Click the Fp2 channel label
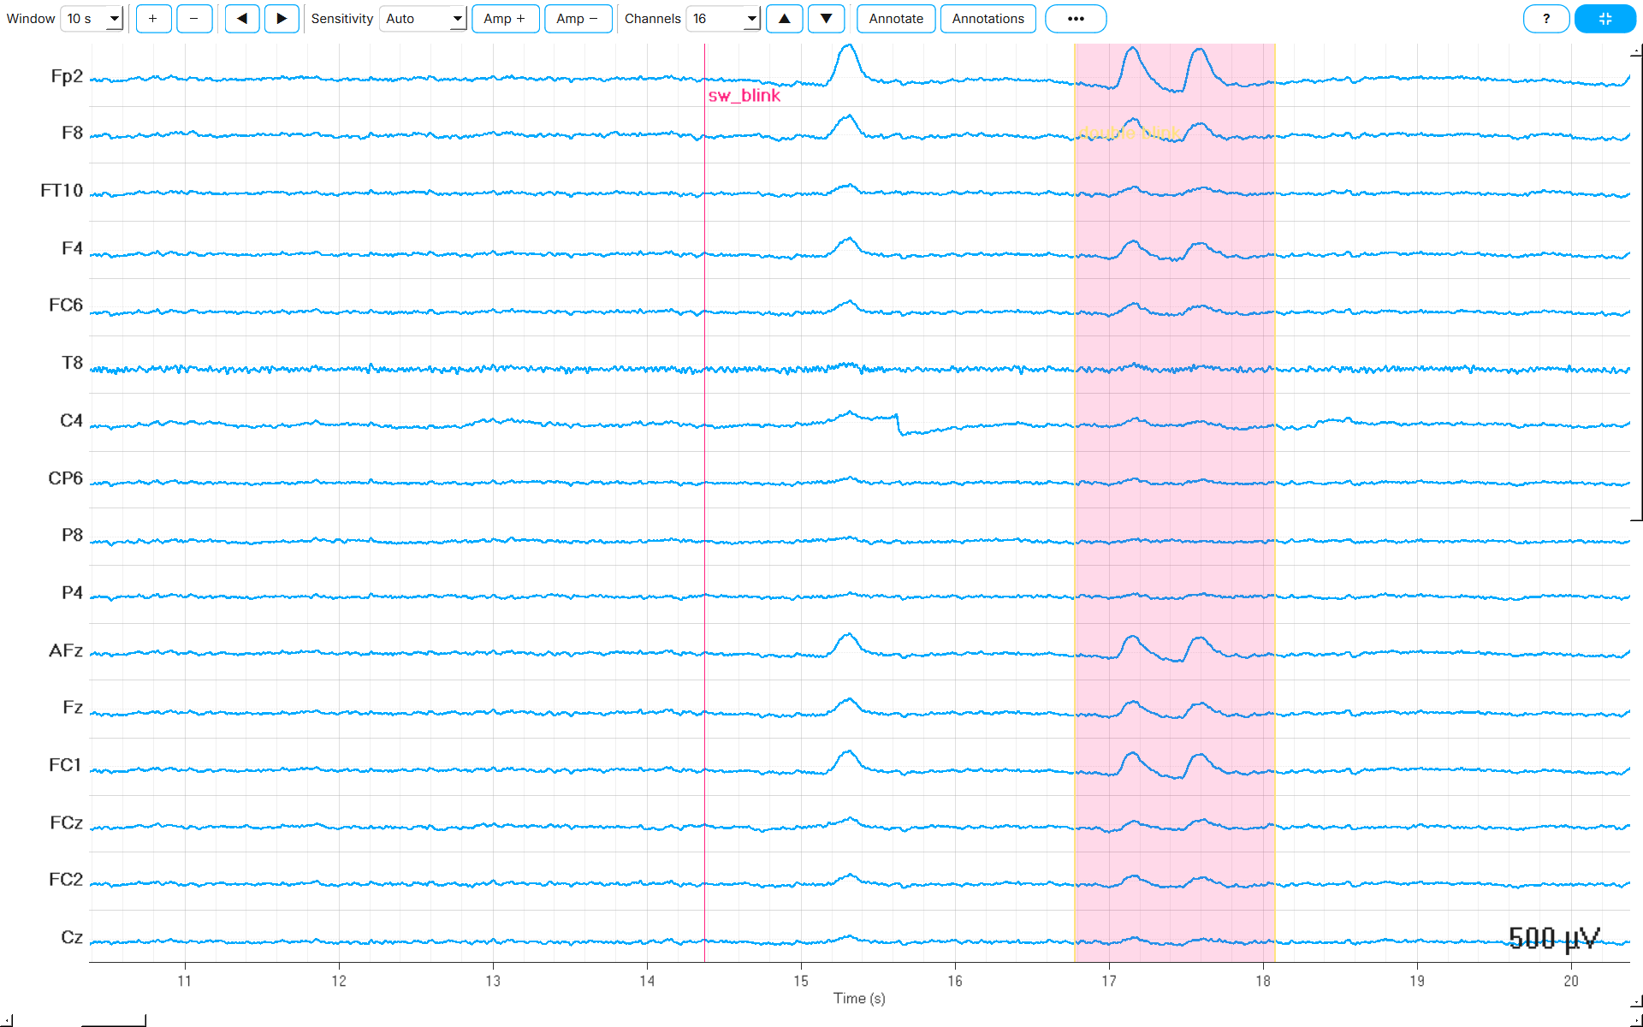 (67, 76)
